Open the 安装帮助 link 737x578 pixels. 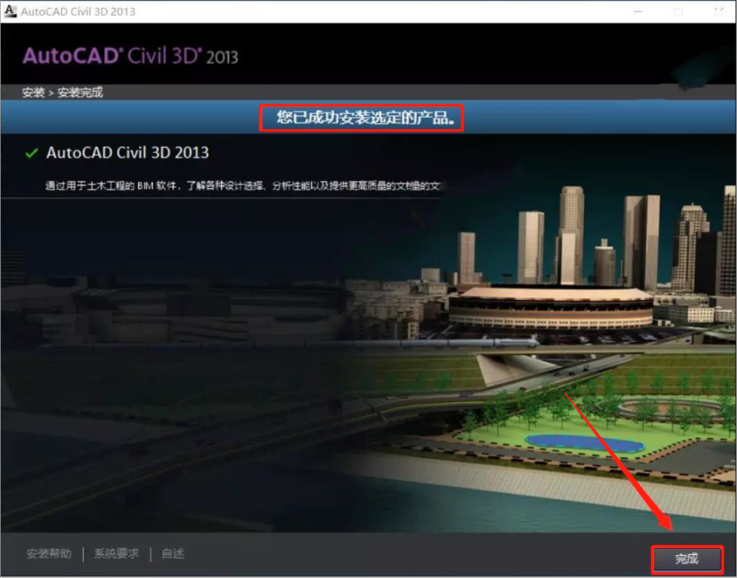49,554
